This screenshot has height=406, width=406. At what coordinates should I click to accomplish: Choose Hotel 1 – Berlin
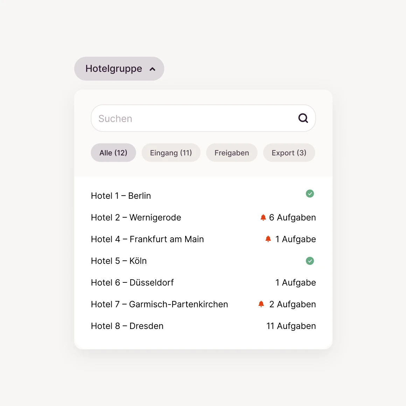[x=121, y=196]
